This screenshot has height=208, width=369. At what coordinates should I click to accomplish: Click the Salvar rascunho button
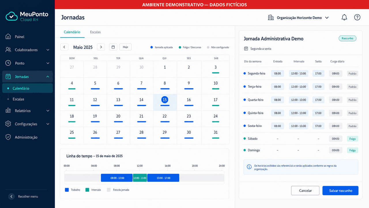coord(340,191)
